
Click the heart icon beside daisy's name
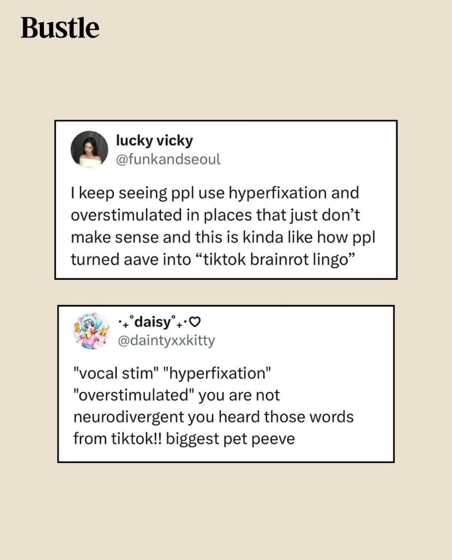(x=195, y=322)
